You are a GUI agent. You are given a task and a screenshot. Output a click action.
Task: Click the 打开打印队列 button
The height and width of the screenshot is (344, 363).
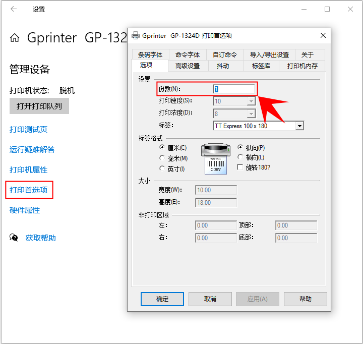point(39,106)
